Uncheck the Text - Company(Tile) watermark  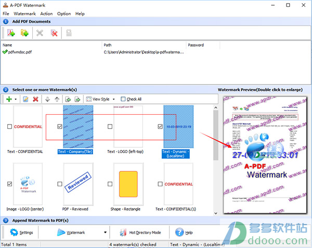pos(60,127)
